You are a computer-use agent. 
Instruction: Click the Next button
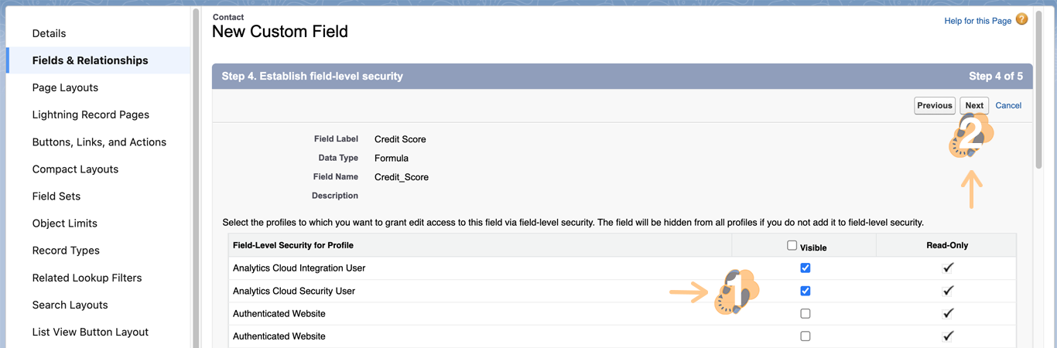(974, 105)
